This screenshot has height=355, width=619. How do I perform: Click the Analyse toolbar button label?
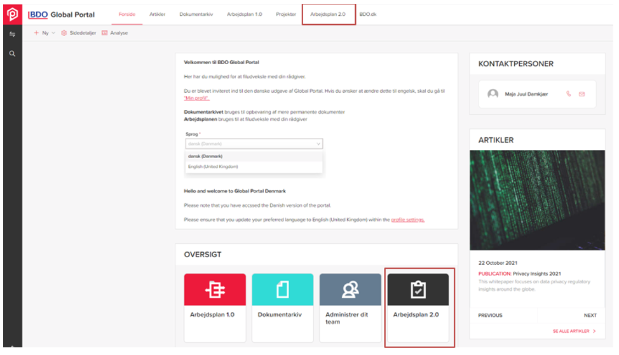pyautogui.click(x=119, y=33)
